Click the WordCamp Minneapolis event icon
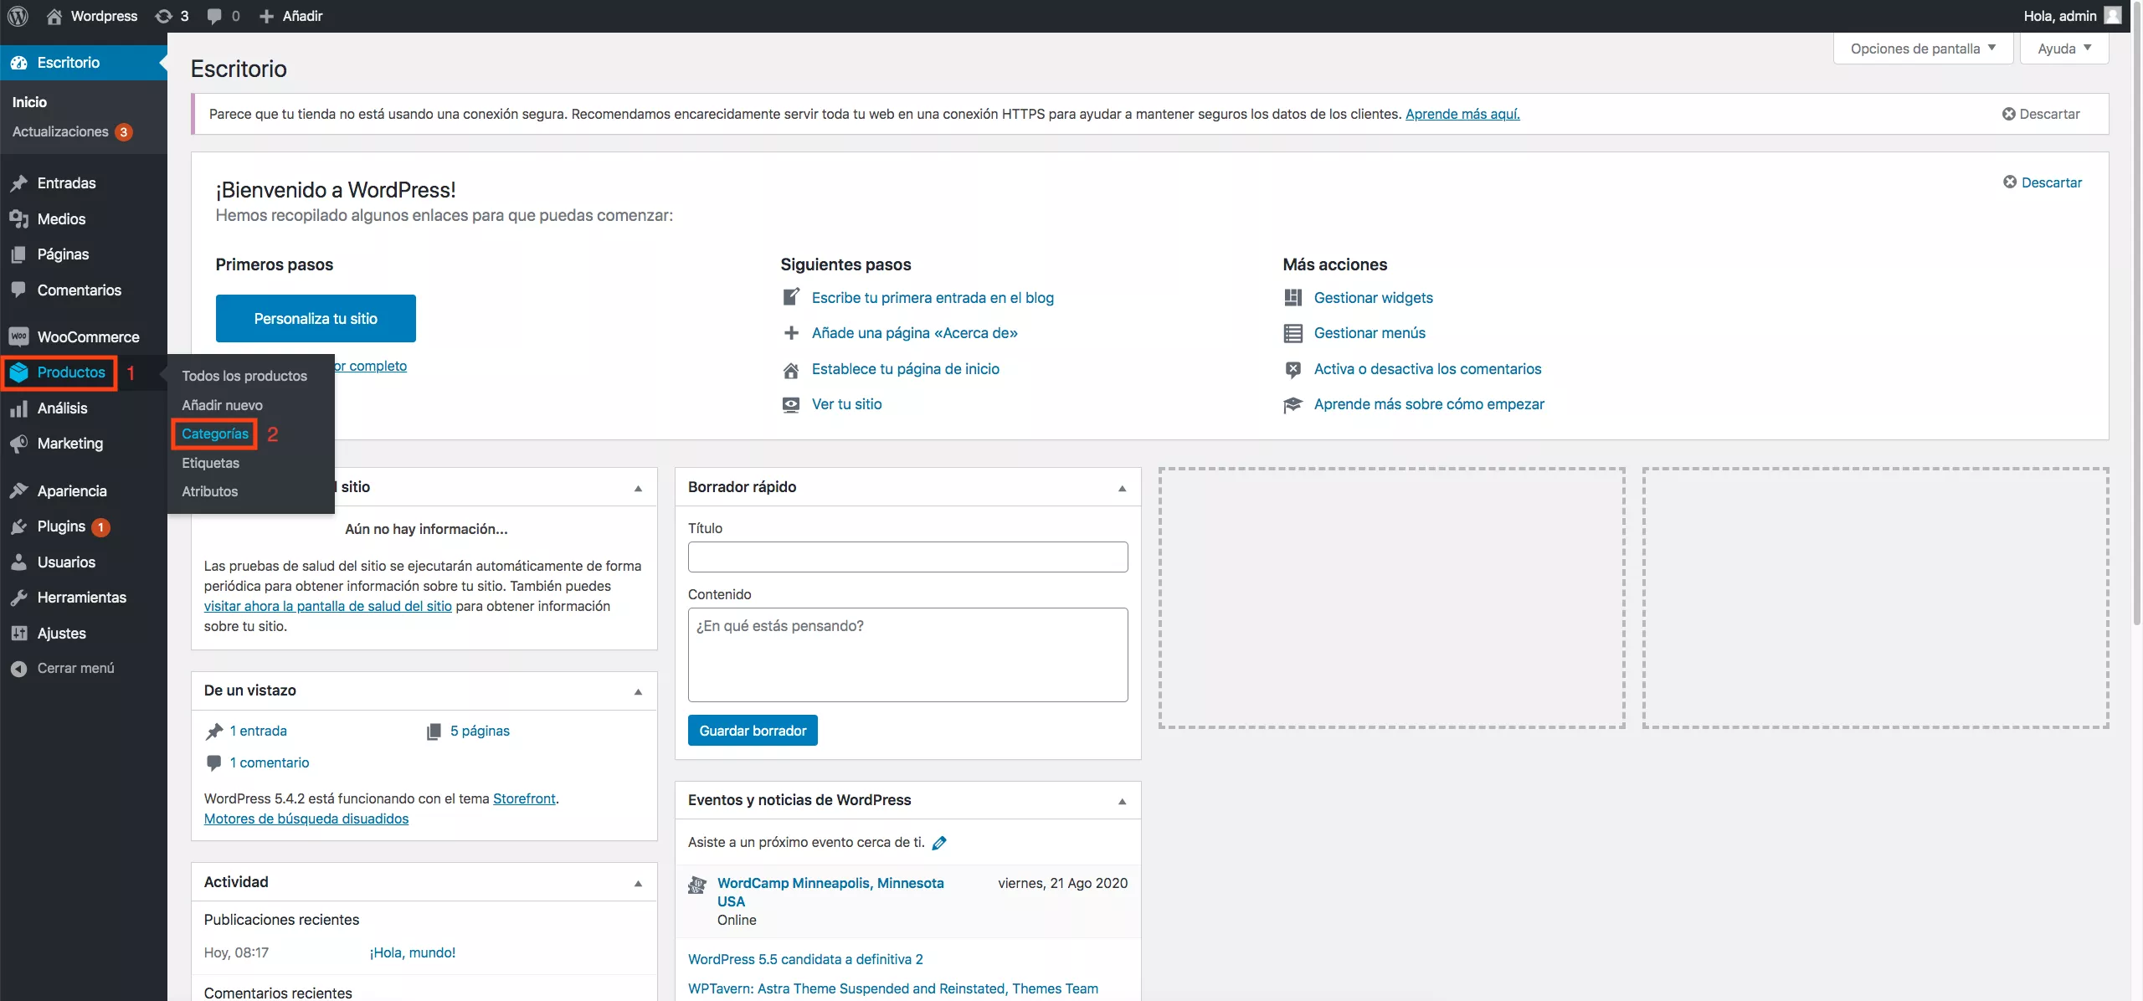Image resolution: width=2143 pixels, height=1001 pixels. [697, 885]
